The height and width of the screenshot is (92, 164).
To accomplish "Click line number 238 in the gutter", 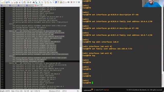I will (x=2, y=61).
